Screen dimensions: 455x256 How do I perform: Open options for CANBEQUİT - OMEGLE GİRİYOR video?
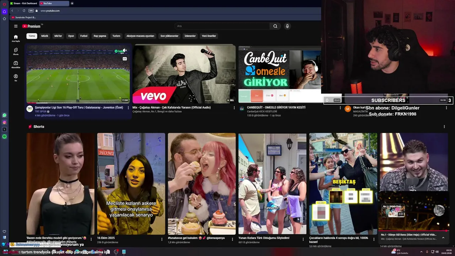click(x=340, y=108)
